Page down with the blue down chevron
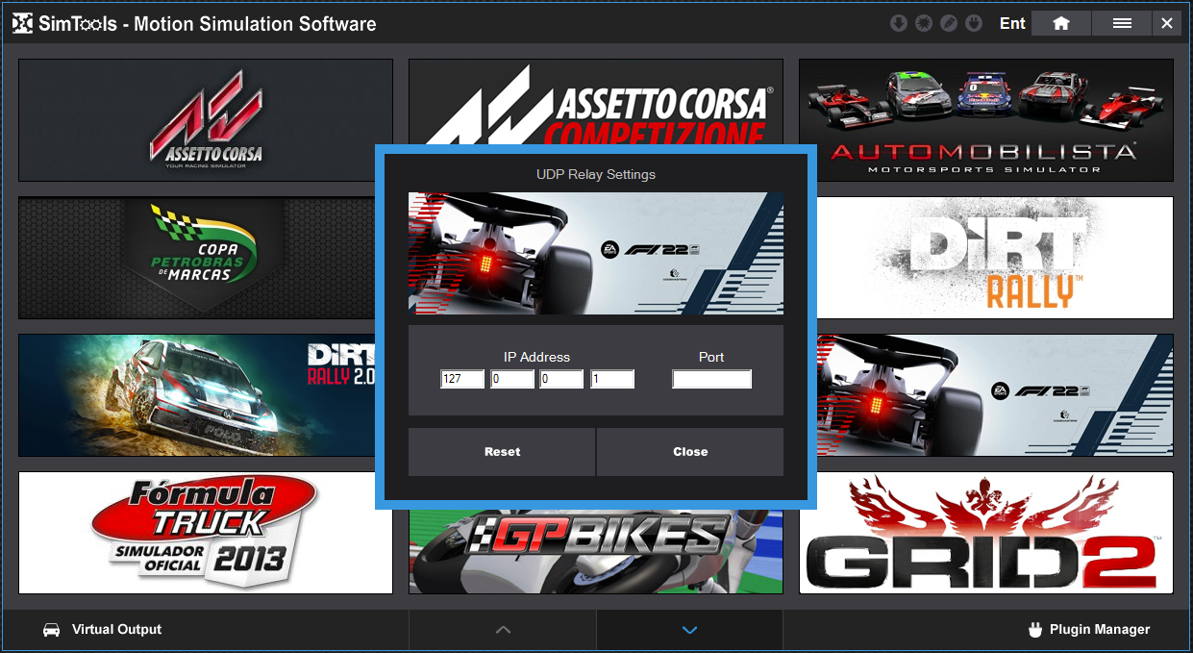1193x653 pixels. point(689,630)
